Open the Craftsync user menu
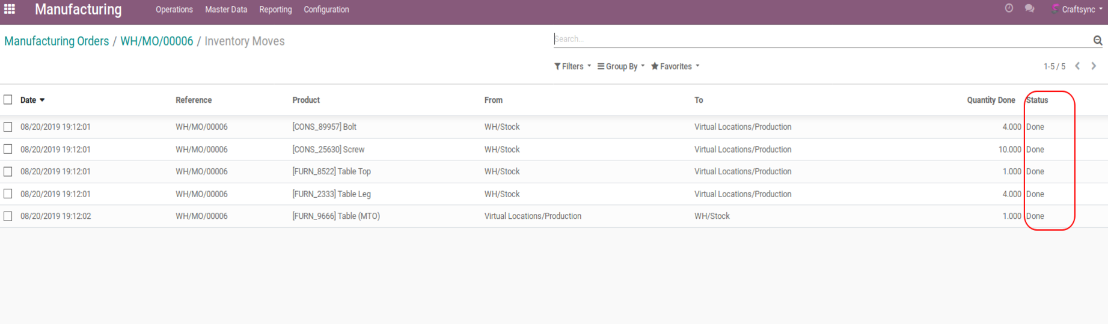The height and width of the screenshot is (324, 1108). [x=1078, y=10]
